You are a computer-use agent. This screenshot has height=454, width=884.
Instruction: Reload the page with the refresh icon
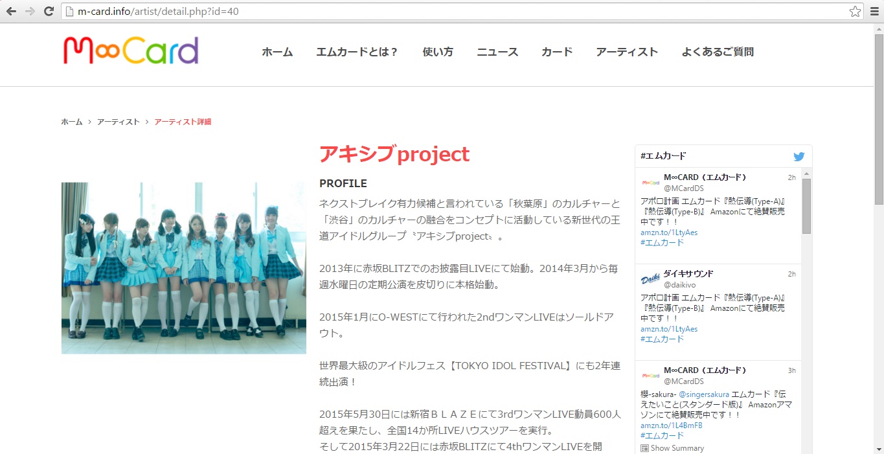point(49,11)
